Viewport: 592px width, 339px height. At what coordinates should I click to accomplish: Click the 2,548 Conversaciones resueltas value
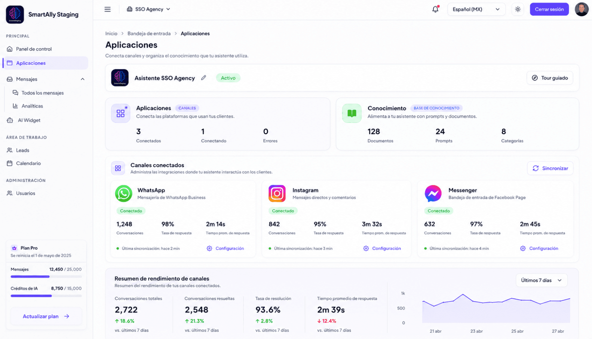pyautogui.click(x=196, y=310)
